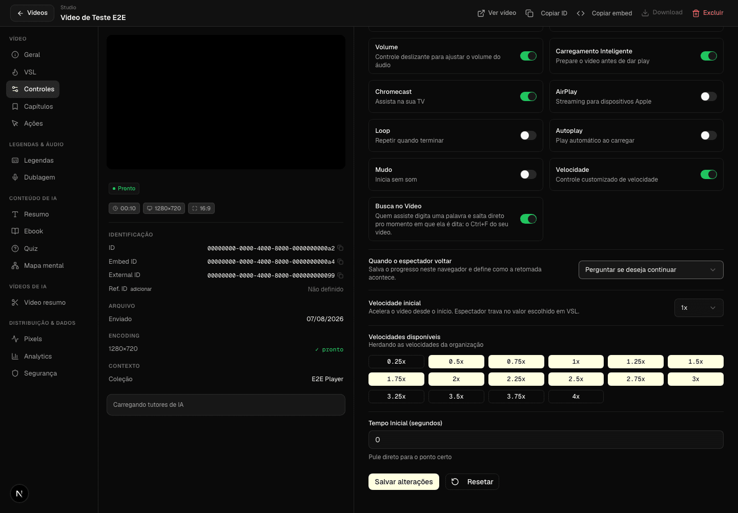Click the trash icon beside Excluir
Screen dimensions: 738x513
pyautogui.click(x=696, y=13)
